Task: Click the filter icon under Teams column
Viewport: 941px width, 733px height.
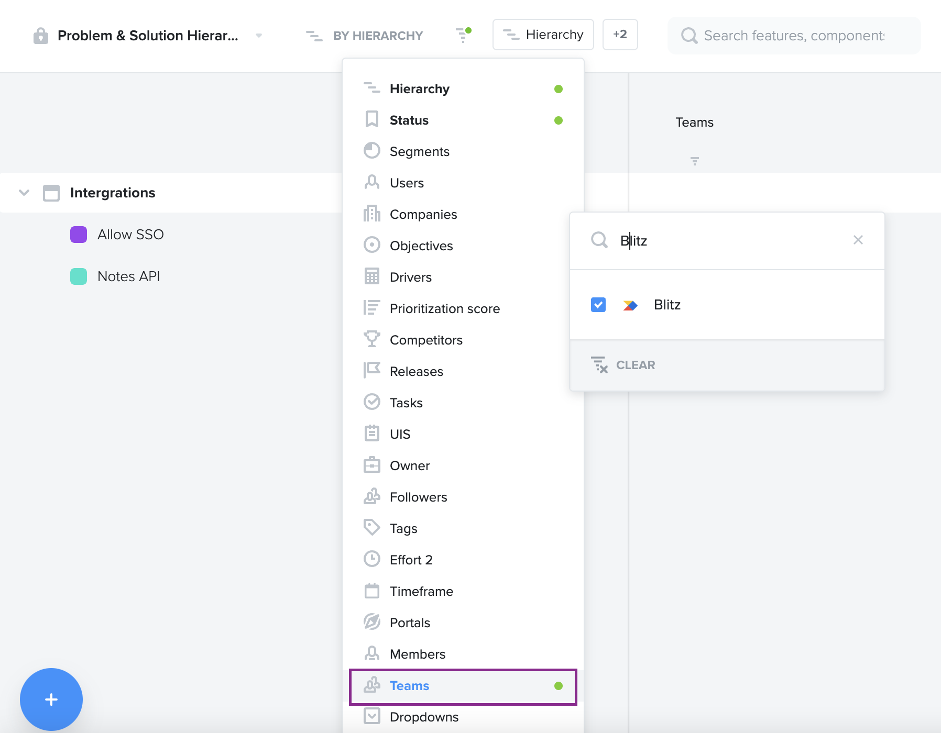Action: click(x=695, y=161)
